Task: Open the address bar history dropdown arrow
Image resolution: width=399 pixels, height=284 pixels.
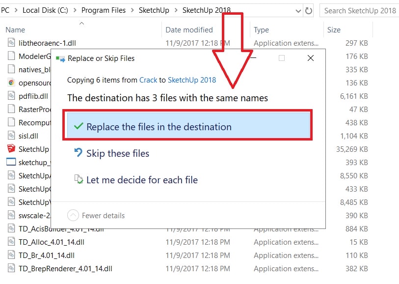Action: [x=298, y=11]
